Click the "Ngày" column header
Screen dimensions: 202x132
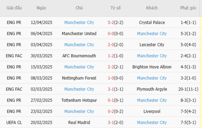coord(41,8)
